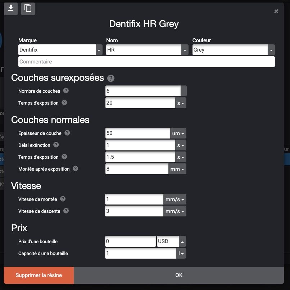Viewport: 290px width, 290px height.
Task: Duplicate the resin with the copy icon
Action: [28, 9]
